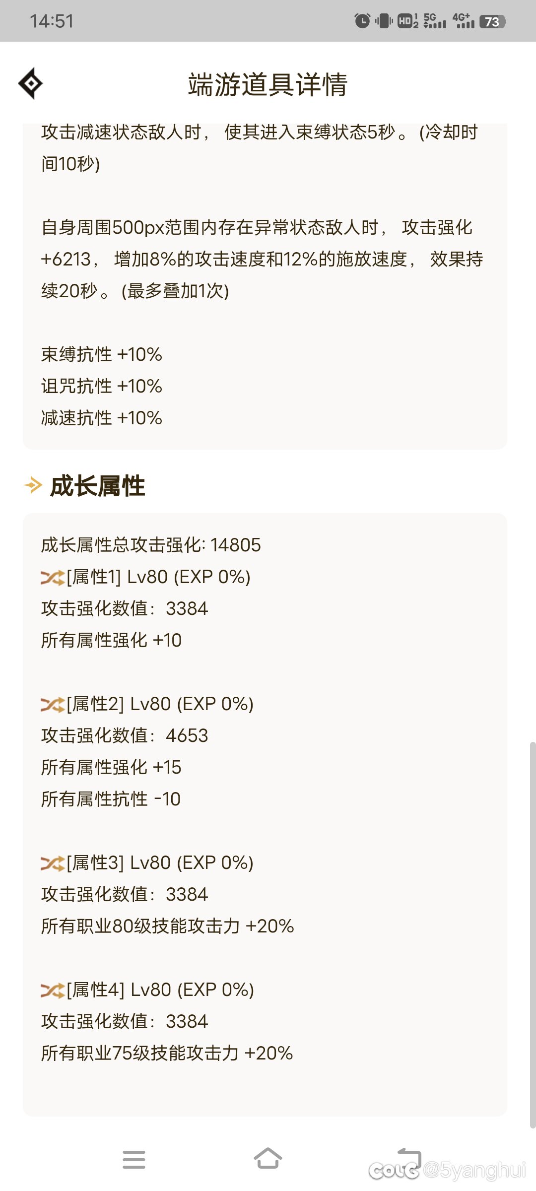
Task: Tap the shuffle icon beside 属性3
Action: click(52, 863)
